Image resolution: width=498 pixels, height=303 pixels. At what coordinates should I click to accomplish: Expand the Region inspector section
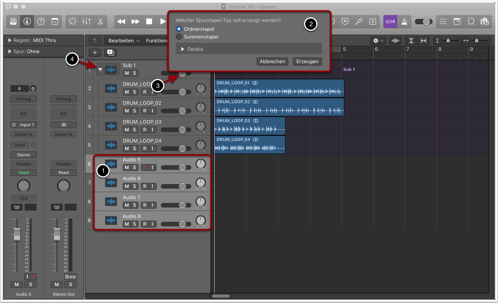(10, 40)
